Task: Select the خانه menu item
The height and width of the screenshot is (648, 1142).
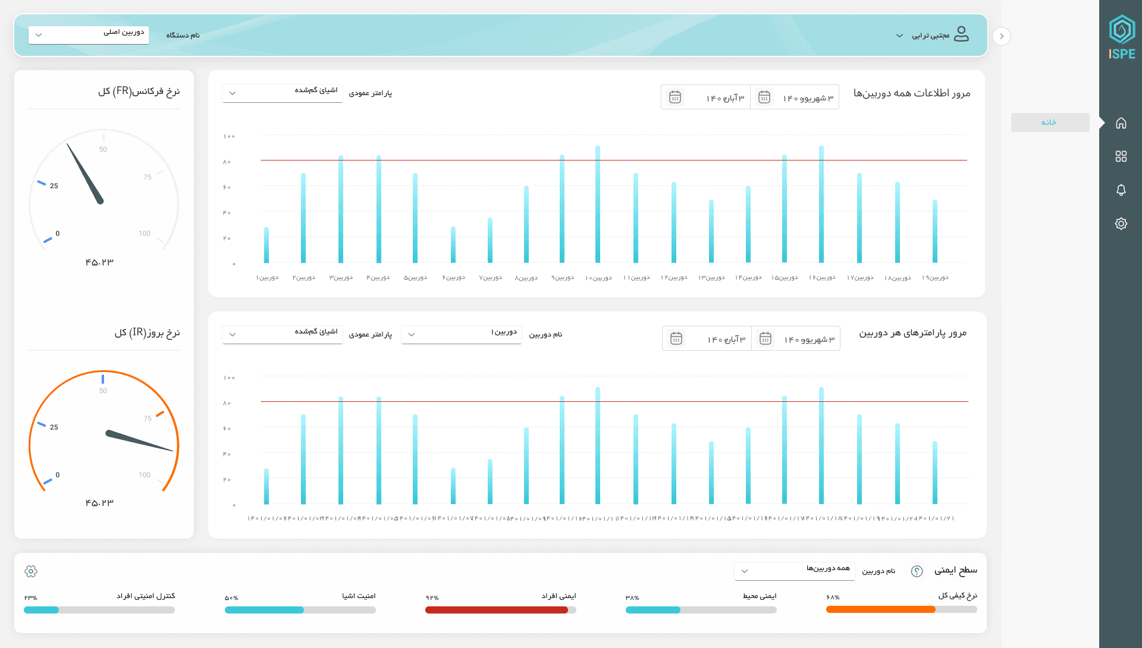Action: pos(1050,122)
